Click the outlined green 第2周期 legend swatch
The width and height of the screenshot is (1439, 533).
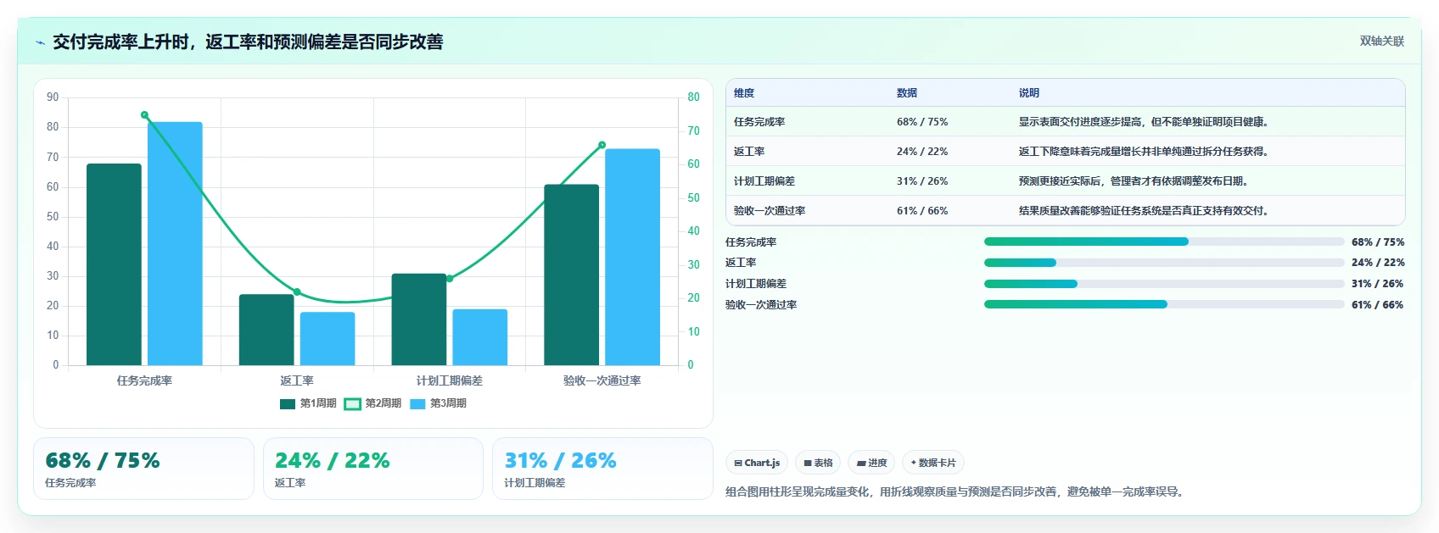coord(352,403)
